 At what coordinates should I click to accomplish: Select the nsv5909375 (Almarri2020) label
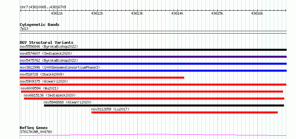click(44, 81)
